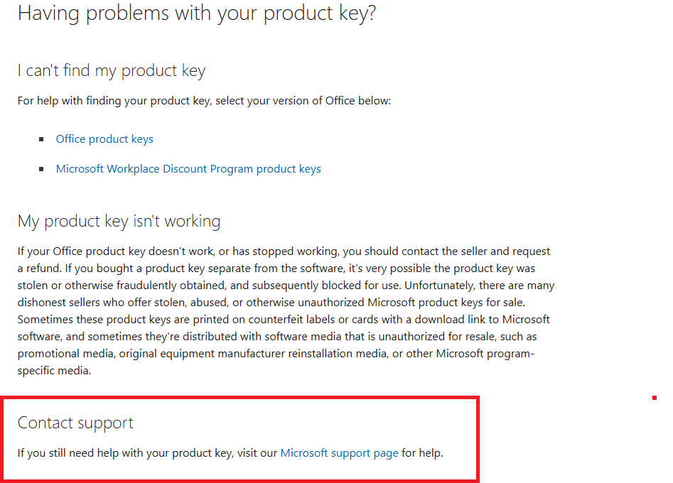This screenshot has width=673, height=483.
Task: Visit the Microsoft support page link
Action: click(339, 453)
